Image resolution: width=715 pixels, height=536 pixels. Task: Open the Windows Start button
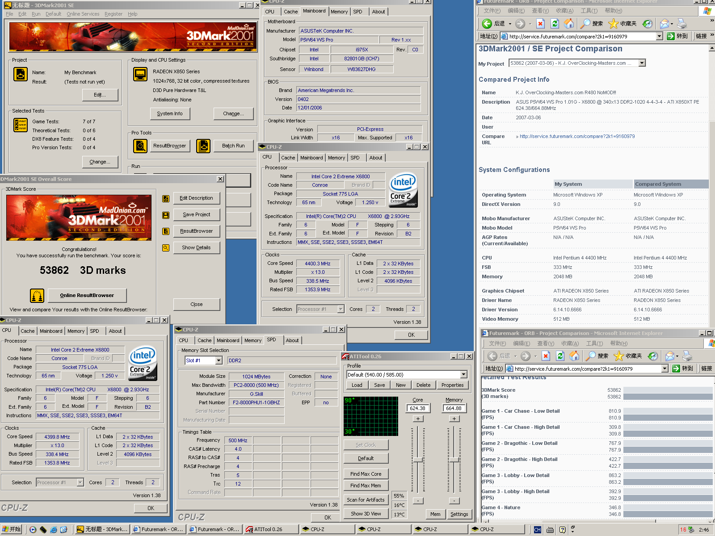point(12,529)
